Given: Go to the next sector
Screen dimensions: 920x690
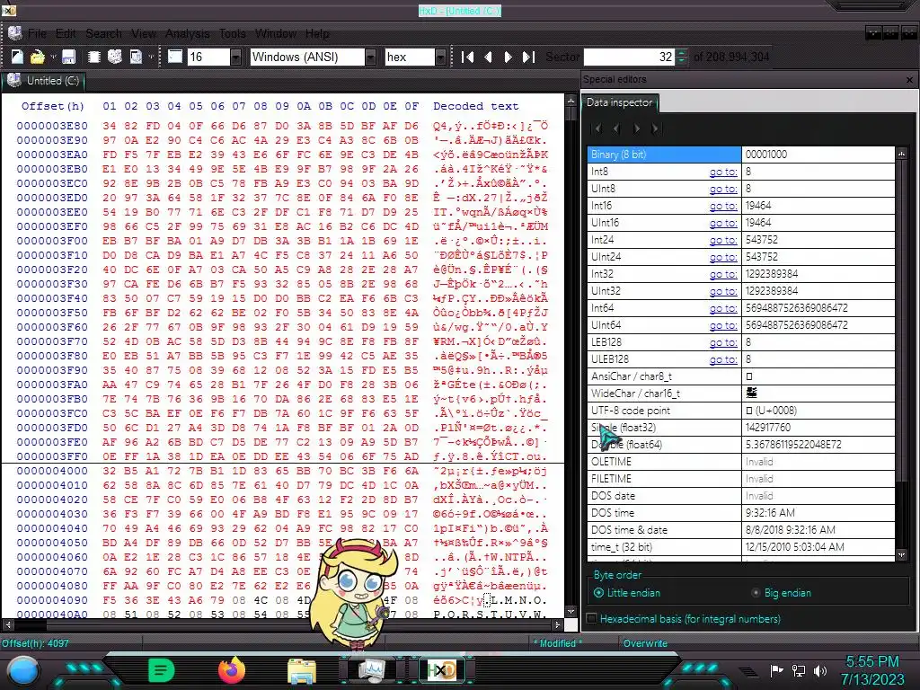Looking at the screenshot, I should click(x=509, y=57).
